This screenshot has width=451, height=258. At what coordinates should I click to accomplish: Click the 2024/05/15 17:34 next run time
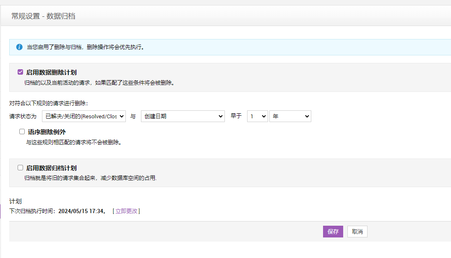81,211
